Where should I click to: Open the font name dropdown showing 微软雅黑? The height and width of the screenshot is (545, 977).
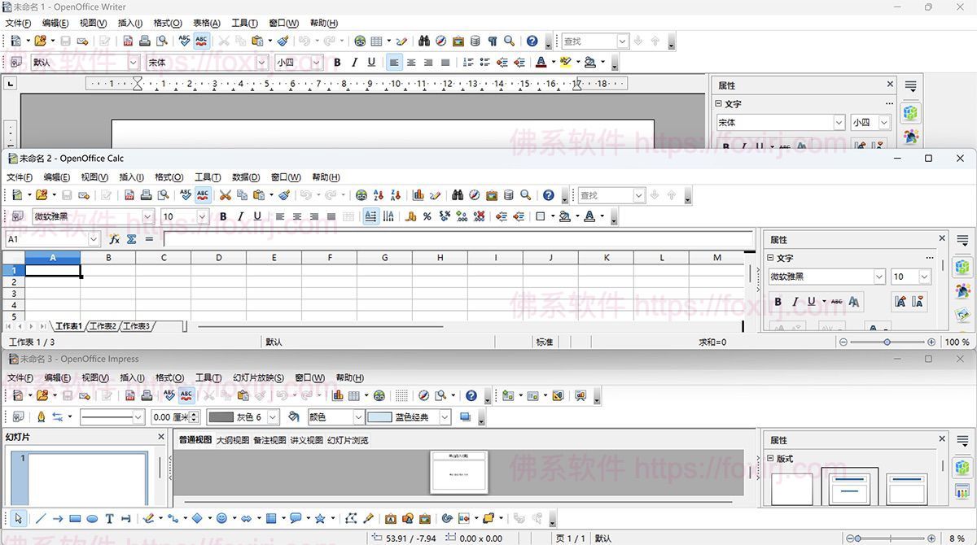[146, 216]
